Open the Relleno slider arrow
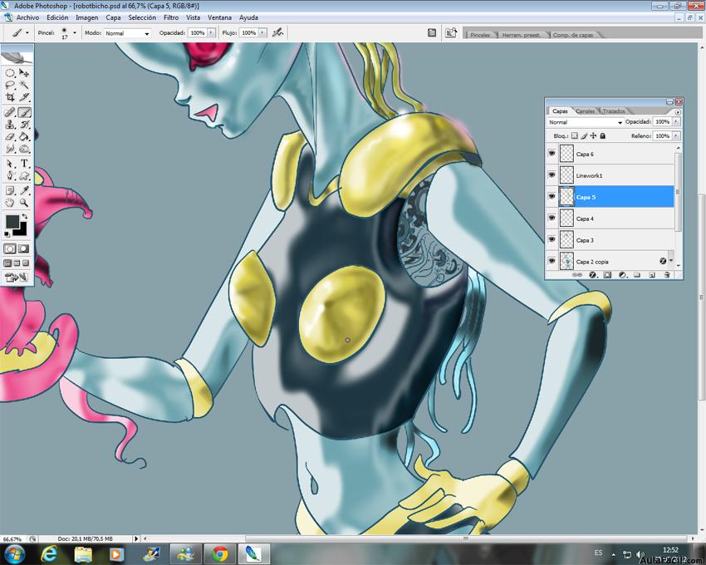Viewport: 706px width, 565px height. [x=676, y=135]
